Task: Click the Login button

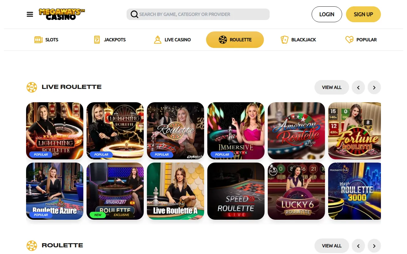Action: click(327, 14)
